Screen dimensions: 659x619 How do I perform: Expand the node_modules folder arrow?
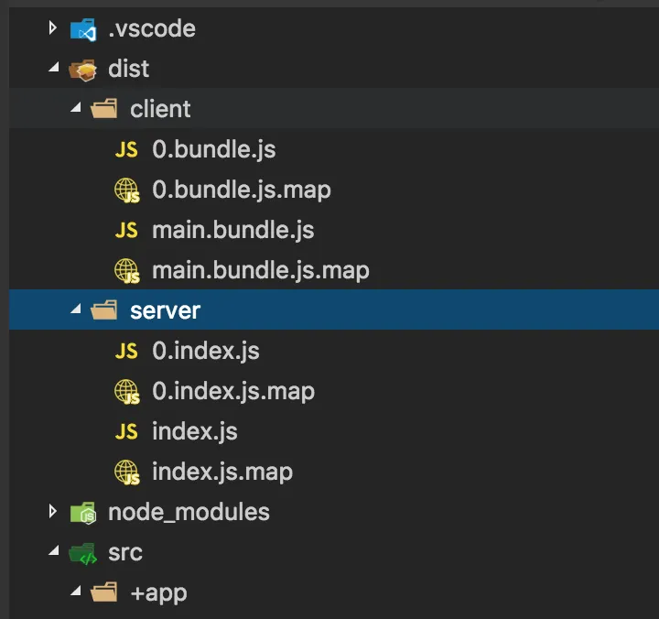click(53, 513)
